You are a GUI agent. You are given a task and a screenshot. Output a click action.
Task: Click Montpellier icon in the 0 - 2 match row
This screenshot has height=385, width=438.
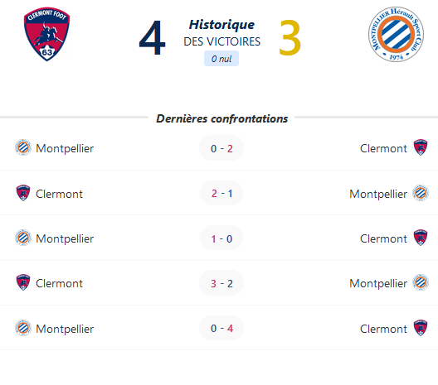point(23,147)
